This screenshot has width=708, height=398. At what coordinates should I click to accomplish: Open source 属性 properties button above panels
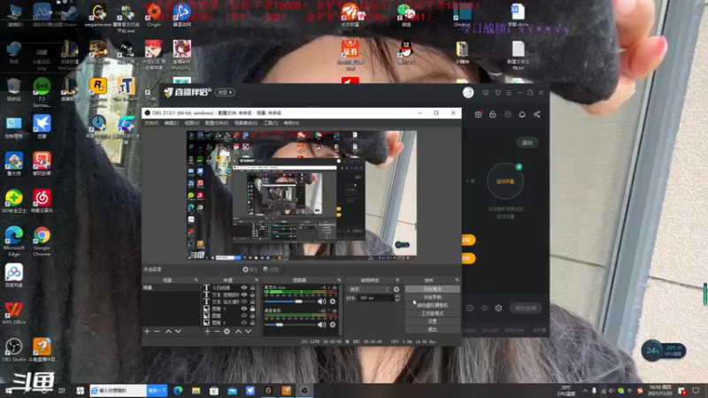point(250,270)
